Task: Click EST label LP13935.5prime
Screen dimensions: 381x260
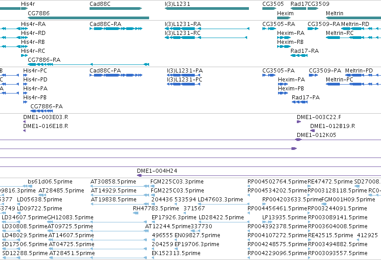Action: tap(285, 217)
